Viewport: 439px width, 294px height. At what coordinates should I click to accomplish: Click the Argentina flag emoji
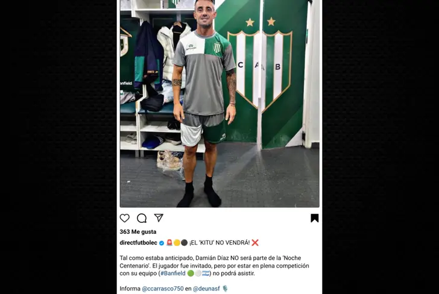206,274
